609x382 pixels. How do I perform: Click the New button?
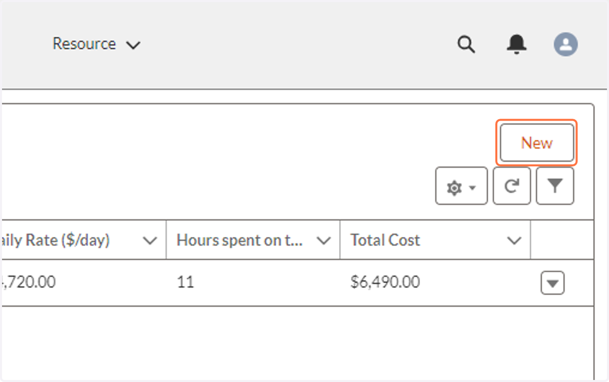536,143
